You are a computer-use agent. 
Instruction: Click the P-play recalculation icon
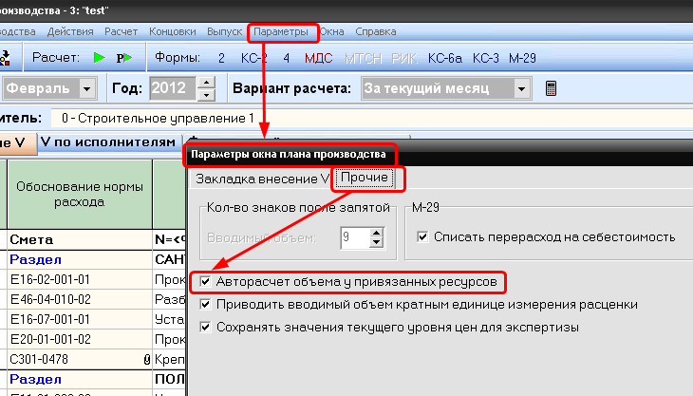click(x=123, y=58)
